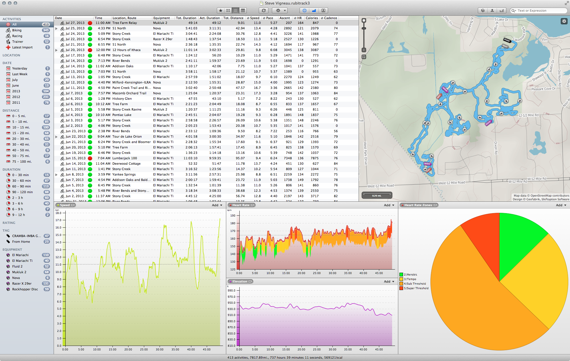Open Add menu on Speed chart
The image size is (570, 361).
coord(217,205)
